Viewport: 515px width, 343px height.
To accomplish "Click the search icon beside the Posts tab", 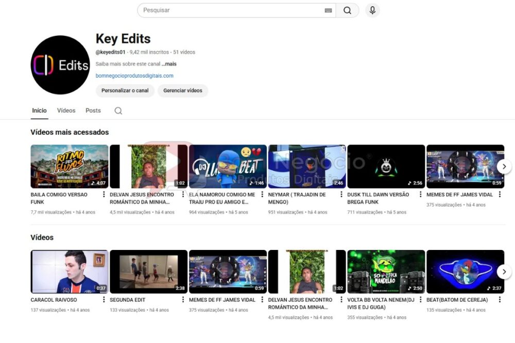I will click(118, 111).
